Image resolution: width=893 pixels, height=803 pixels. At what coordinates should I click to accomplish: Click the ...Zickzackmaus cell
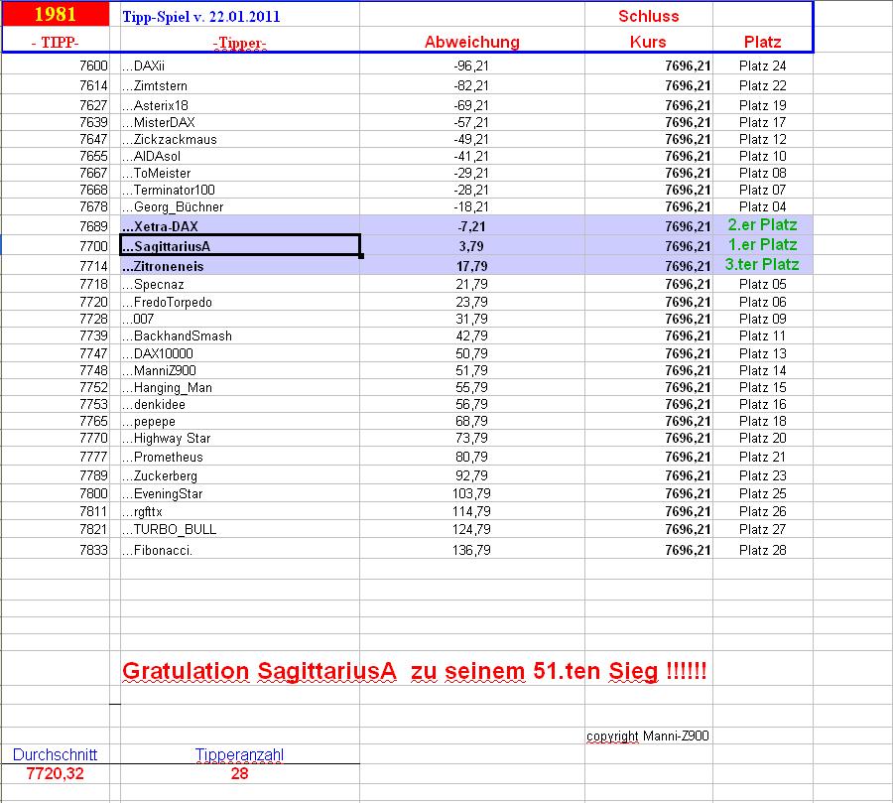pos(240,139)
